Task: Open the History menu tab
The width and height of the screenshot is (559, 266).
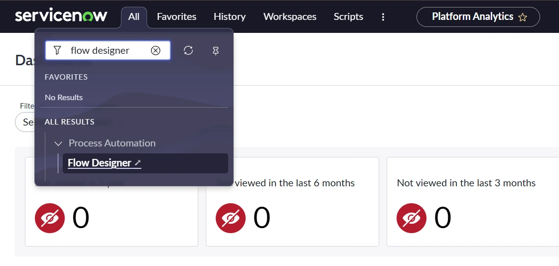Action: pyautogui.click(x=230, y=17)
